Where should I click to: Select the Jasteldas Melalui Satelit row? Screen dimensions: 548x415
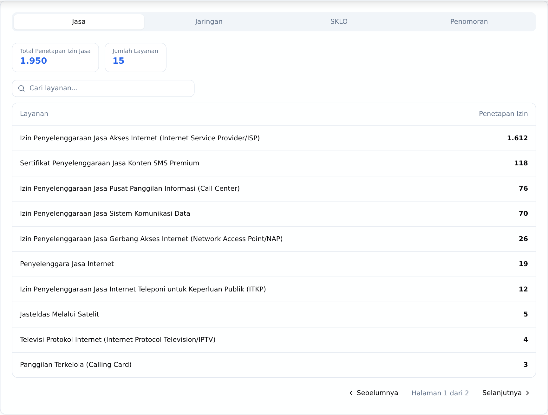274,314
